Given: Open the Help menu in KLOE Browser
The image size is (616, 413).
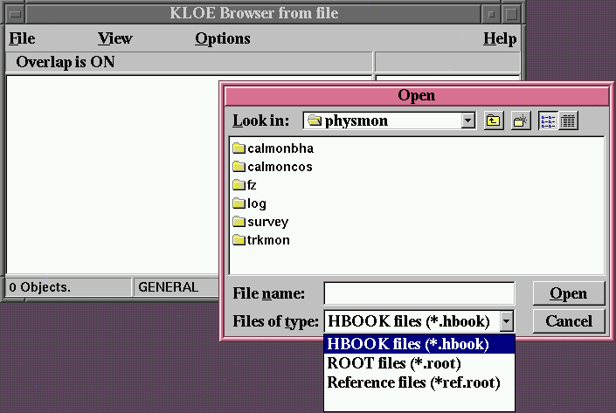Looking at the screenshot, I should [500, 38].
